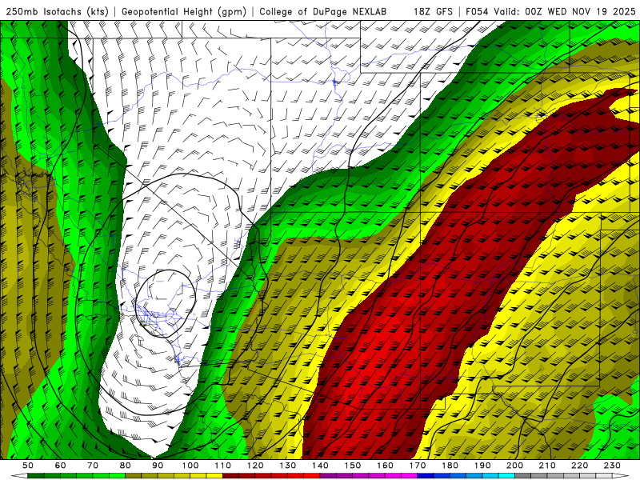Image resolution: width=640 pixels, height=480 pixels.
Task: Click the '210' colorbar label
Action: (x=547, y=466)
